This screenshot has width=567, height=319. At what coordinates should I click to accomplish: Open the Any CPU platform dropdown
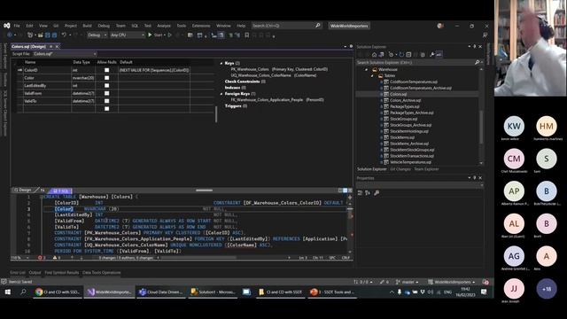click(x=127, y=35)
